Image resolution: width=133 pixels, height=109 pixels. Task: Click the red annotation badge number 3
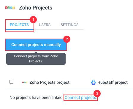click(97, 94)
